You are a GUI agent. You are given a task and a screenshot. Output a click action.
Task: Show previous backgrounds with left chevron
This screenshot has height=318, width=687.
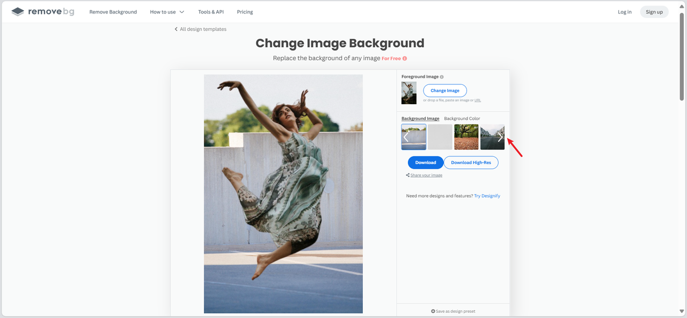click(x=406, y=137)
